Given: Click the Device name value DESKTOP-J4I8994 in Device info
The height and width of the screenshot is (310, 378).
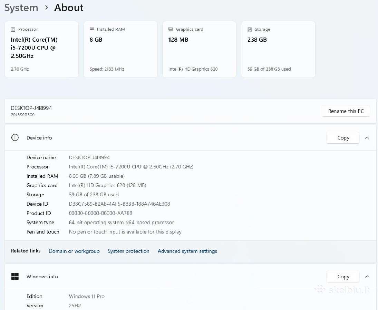Looking at the screenshot, I should (x=89, y=157).
